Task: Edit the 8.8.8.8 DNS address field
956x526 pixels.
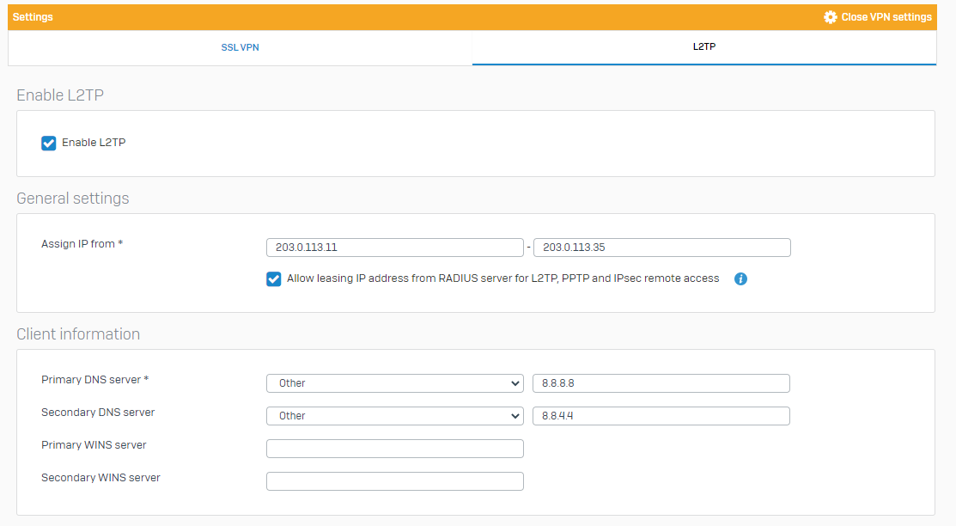Action: [661, 382]
